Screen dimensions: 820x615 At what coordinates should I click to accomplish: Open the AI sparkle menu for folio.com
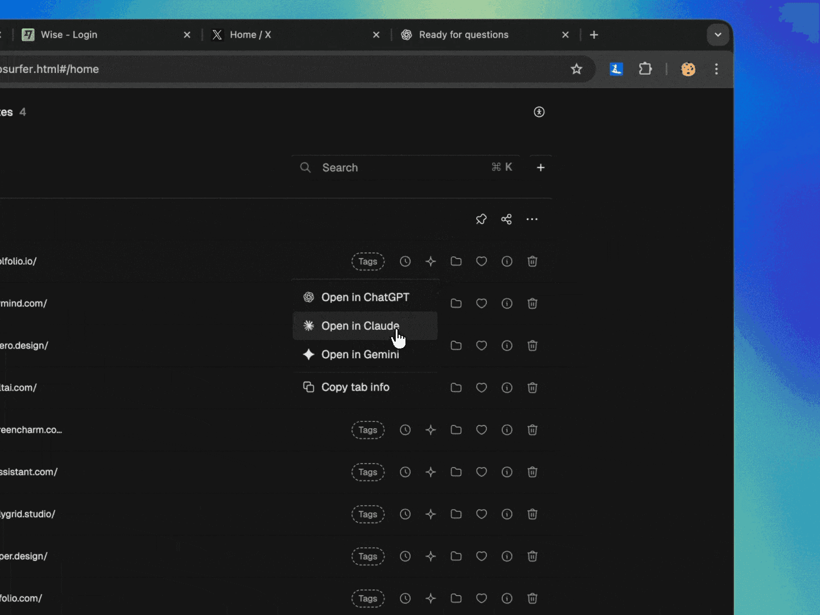430,598
